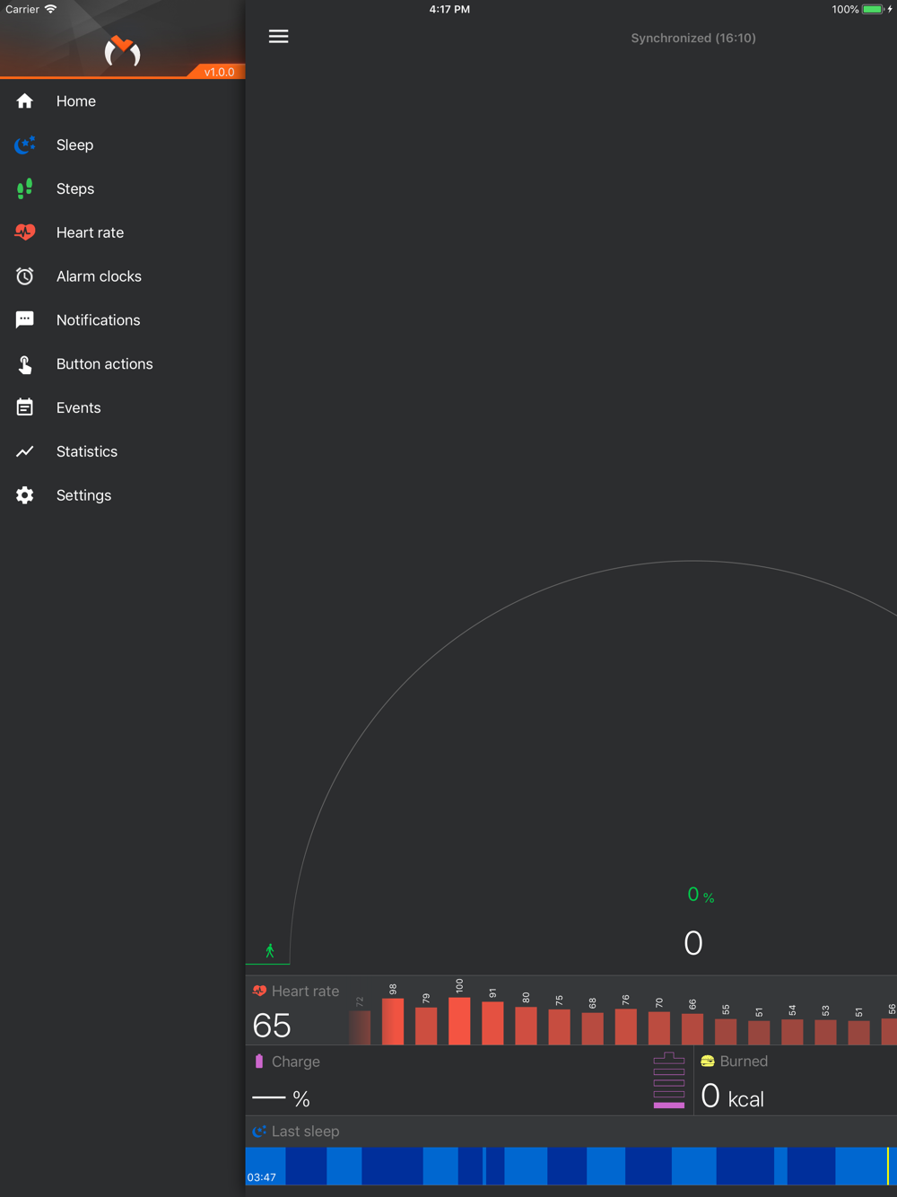Click the red Heart rate icon
Screen dimensions: 897x1197
tap(25, 232)
